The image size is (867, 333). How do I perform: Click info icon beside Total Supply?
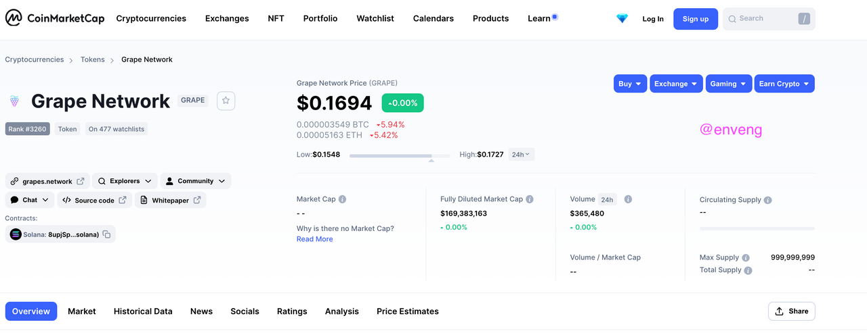[x=748, y=270]
